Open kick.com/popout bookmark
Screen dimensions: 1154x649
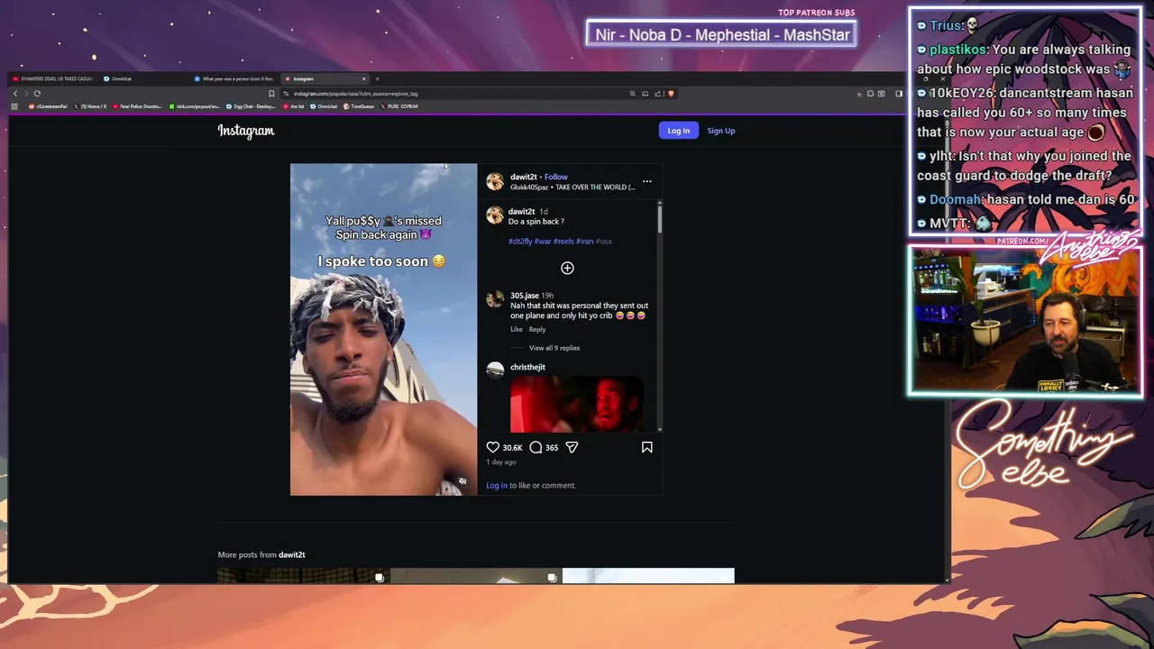click(195, 106)
